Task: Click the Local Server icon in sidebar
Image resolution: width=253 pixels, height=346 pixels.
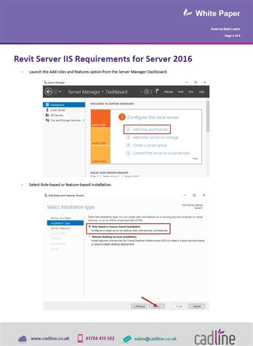Action: 47,110
